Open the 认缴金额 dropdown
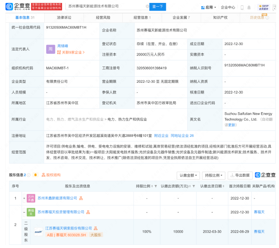 point(189,175)
